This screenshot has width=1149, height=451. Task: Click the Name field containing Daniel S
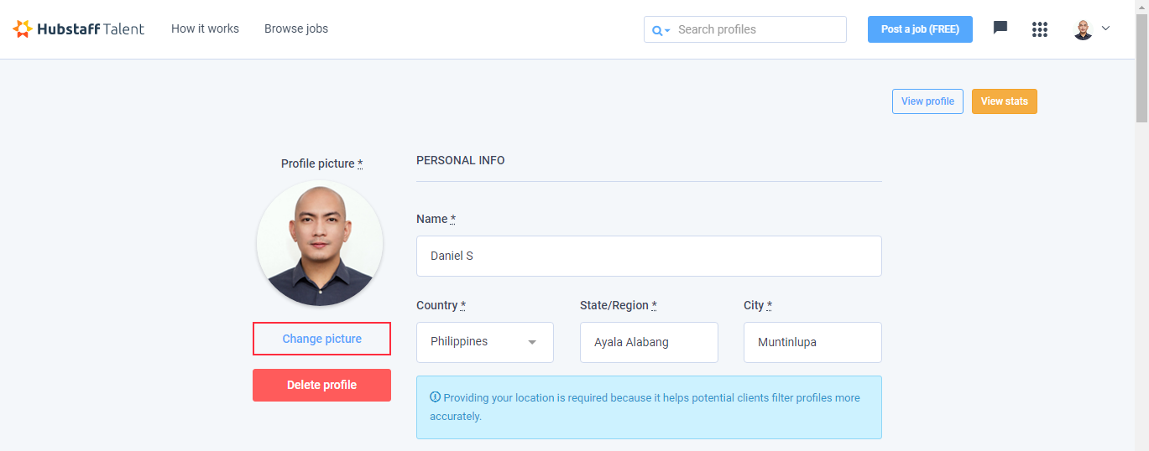[x=649, y=256]
